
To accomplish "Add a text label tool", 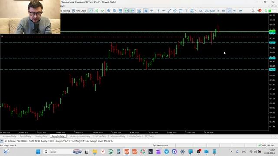I will [186, 11].
